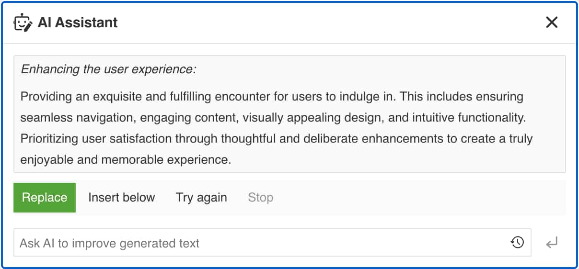Click the last line enjoyable and memorable experience

tap(126, 160)
